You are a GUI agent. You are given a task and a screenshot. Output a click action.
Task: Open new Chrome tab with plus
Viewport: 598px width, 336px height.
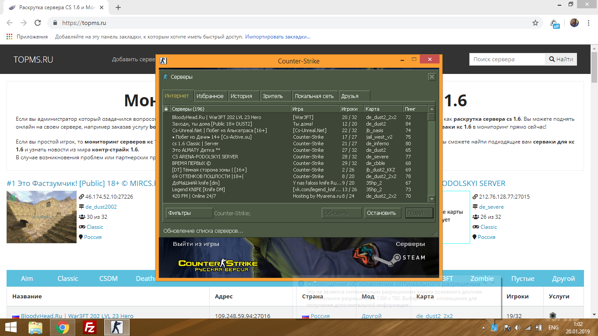tap(118, 7)
